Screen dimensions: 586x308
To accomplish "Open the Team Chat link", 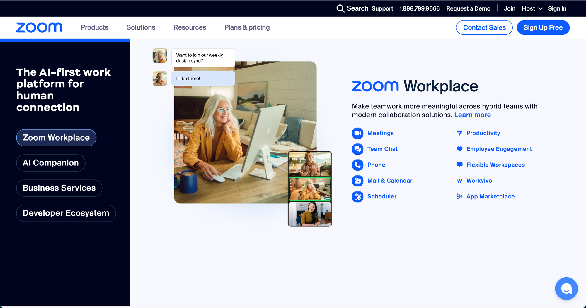I will [382, 149].
